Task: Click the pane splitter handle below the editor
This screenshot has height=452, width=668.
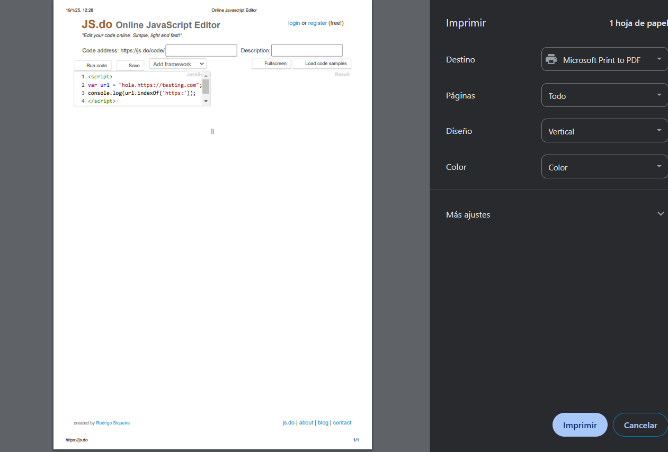Action: point(212,131)
